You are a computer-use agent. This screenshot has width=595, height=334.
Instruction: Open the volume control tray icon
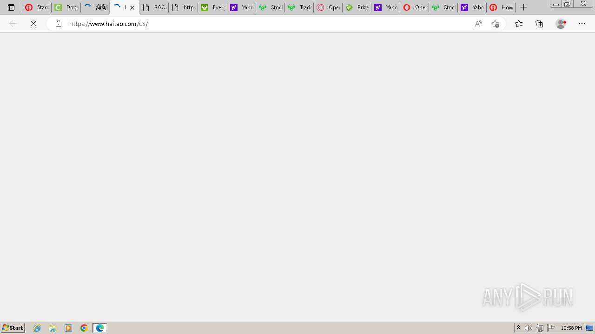pyautogui.click(x=529, y=328)
